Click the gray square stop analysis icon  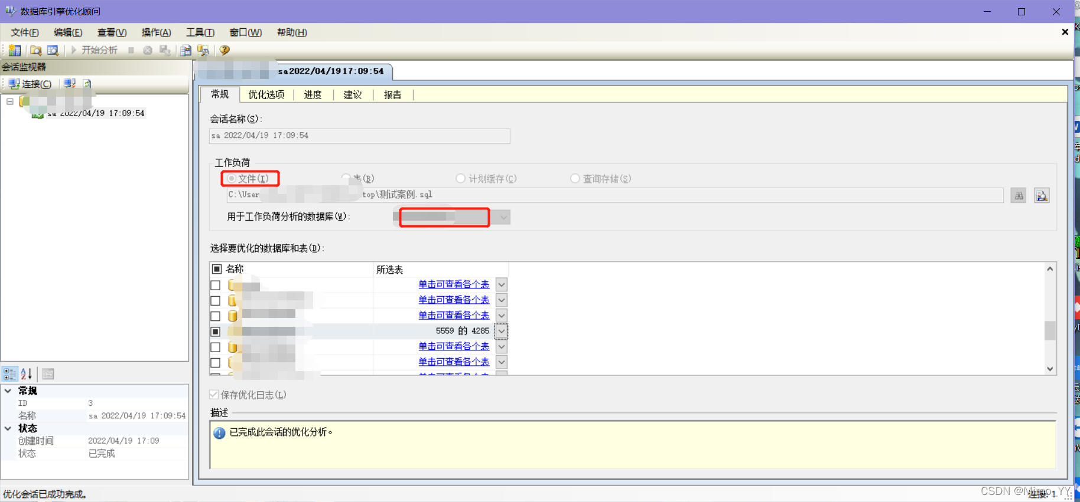[131, 50]
